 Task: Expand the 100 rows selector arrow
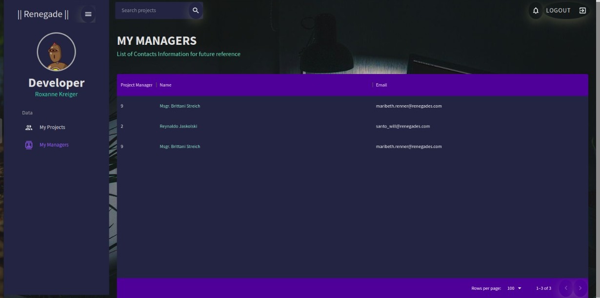coord(520,288)
